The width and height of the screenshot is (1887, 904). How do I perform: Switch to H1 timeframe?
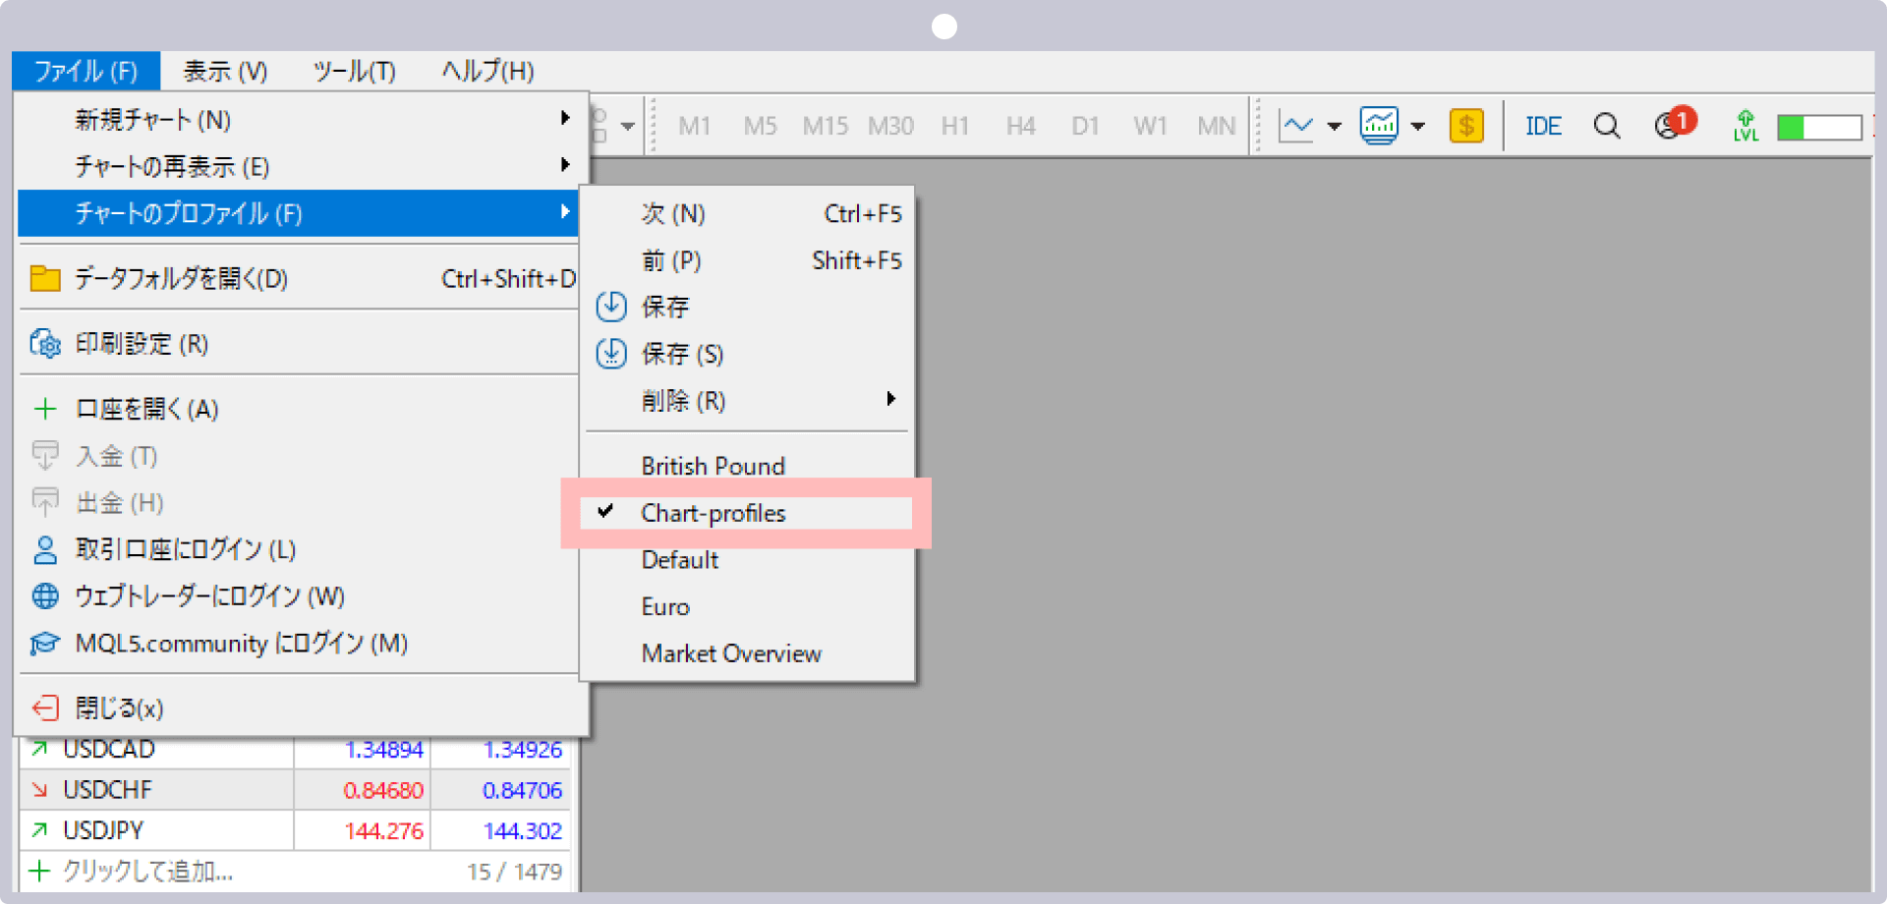(954, 126)
